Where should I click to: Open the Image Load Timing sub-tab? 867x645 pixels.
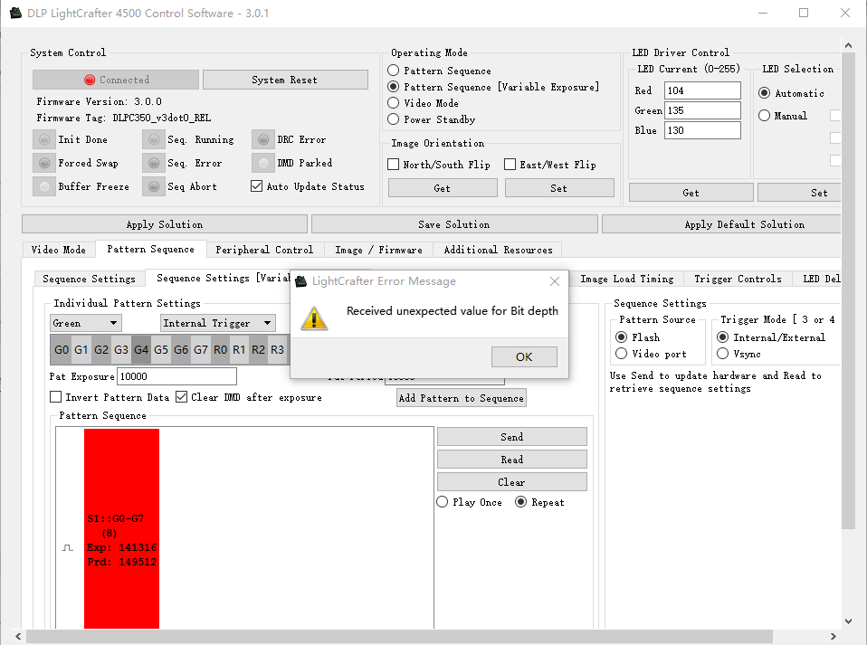tap(627, 279)
